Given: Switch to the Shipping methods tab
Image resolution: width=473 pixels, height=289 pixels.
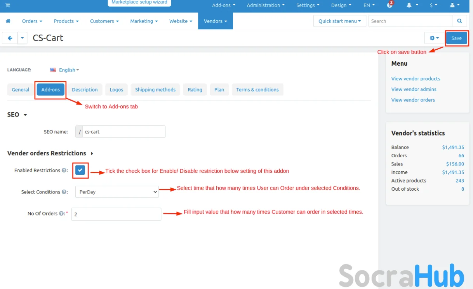Looking at the screenshot, I should click(x=155, y=90).
